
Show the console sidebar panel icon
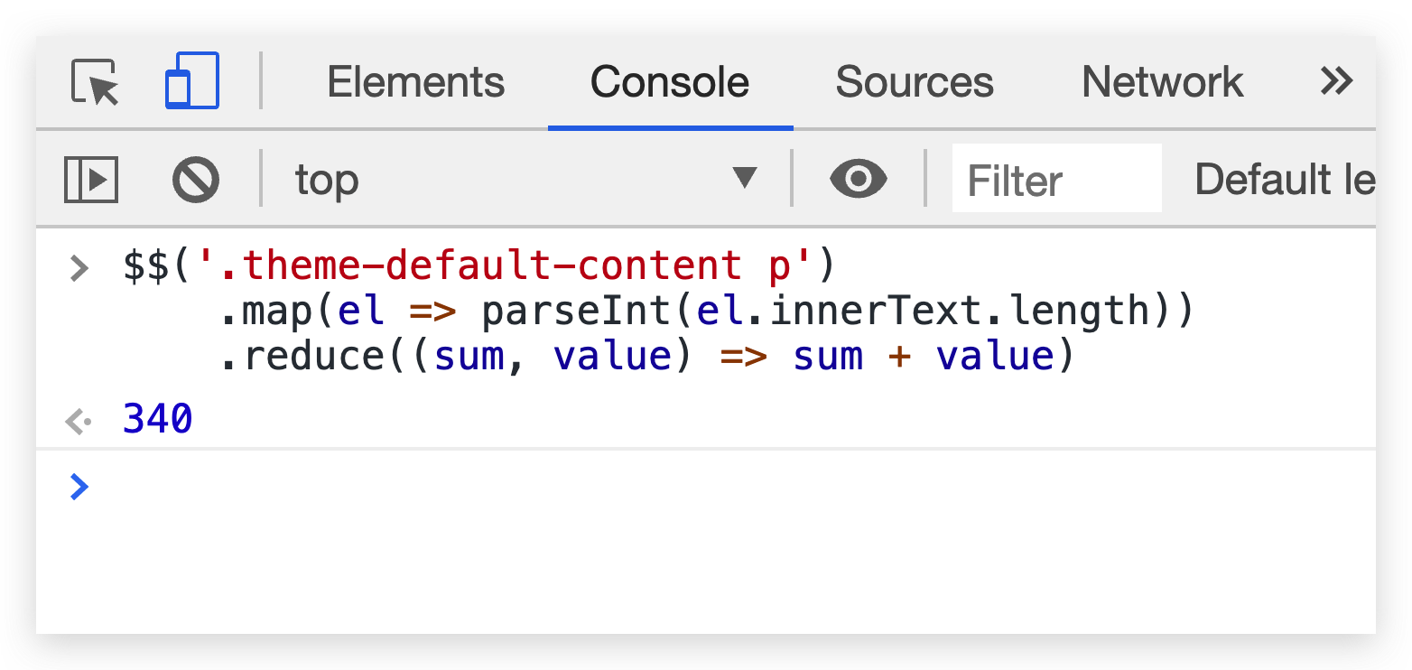pyautogui.click(x=91, y=180)
